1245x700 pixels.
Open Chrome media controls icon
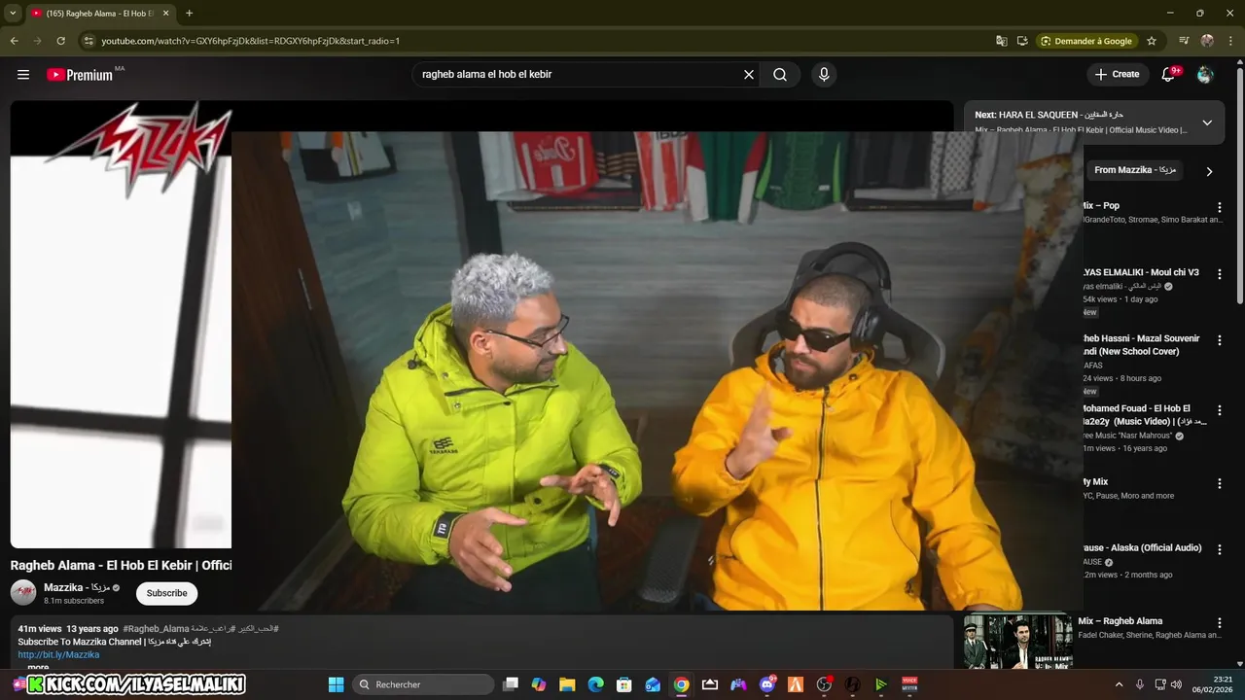point(1184,41)
